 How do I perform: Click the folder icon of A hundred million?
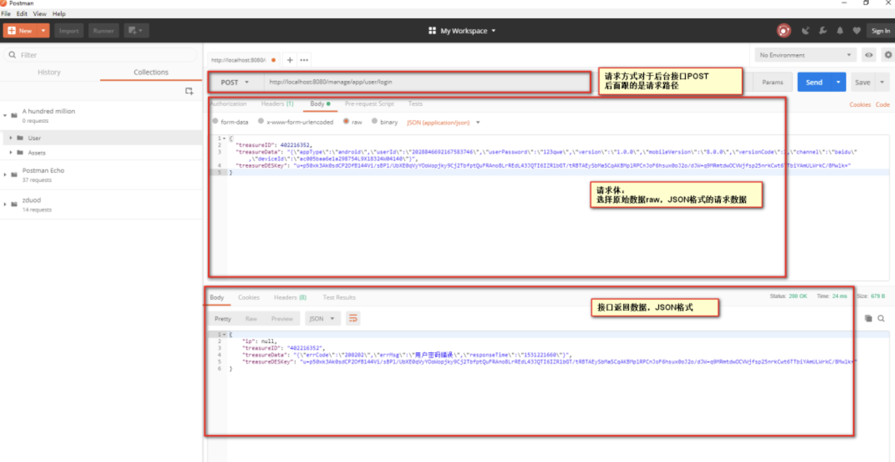click(x=14, y=115)
